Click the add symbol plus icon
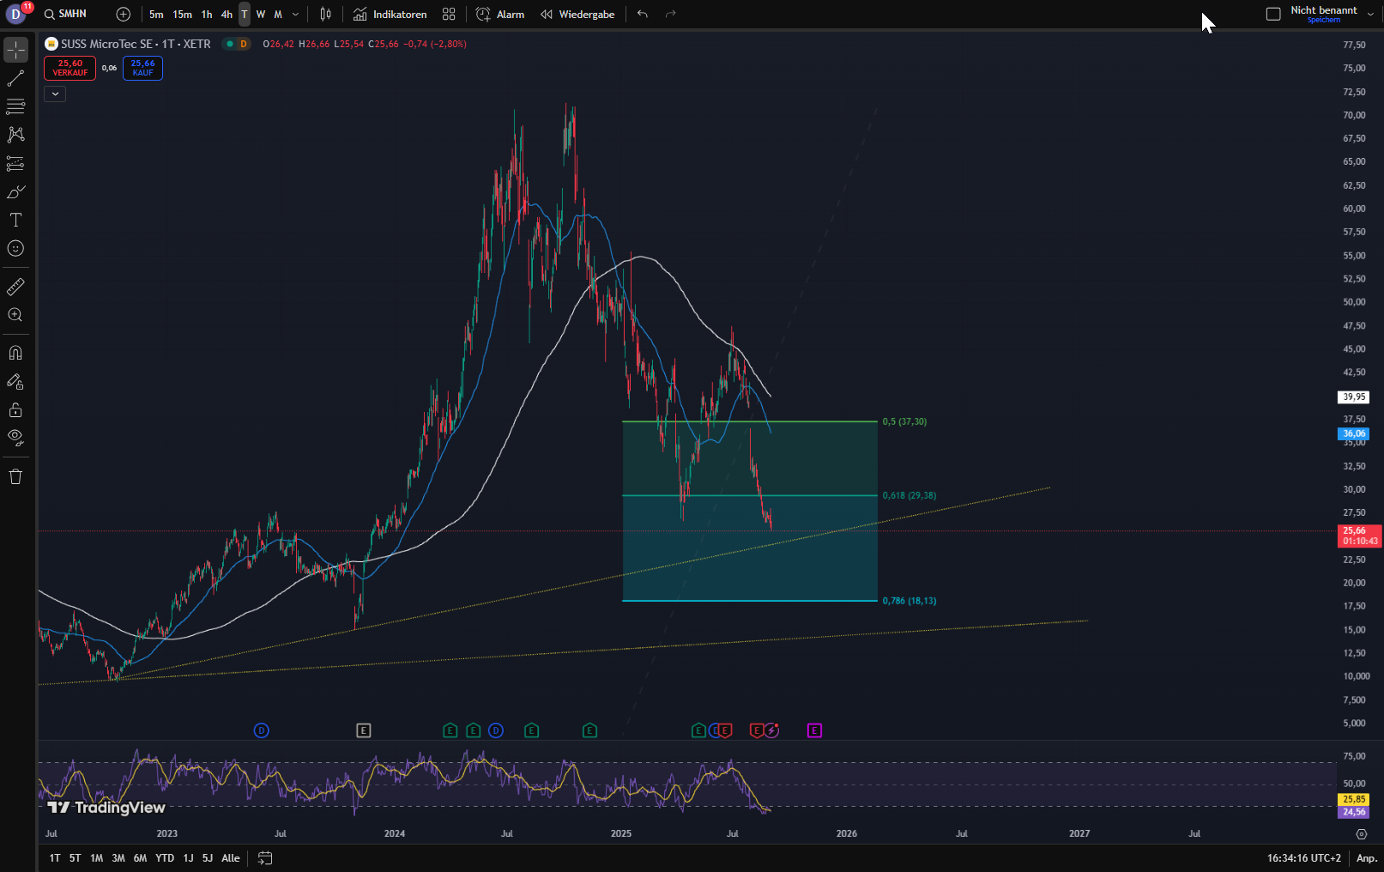 click(124, 15)
